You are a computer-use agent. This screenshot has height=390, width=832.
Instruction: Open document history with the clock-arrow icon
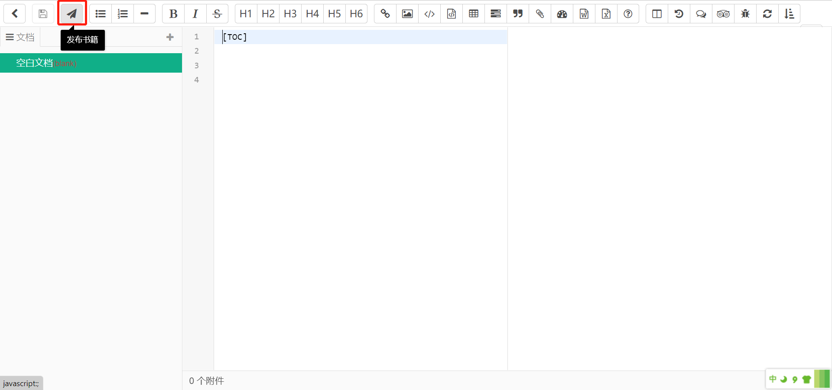[679, 14]
